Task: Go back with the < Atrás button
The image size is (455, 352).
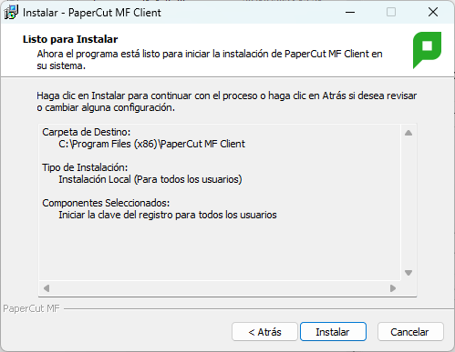Action: click(264, 332)
